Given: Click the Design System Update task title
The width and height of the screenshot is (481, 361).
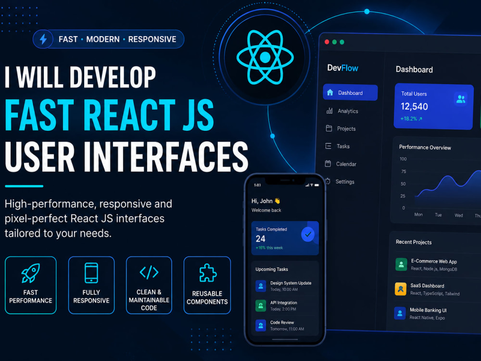Looking at the screenshot, I should click(291, 283).
